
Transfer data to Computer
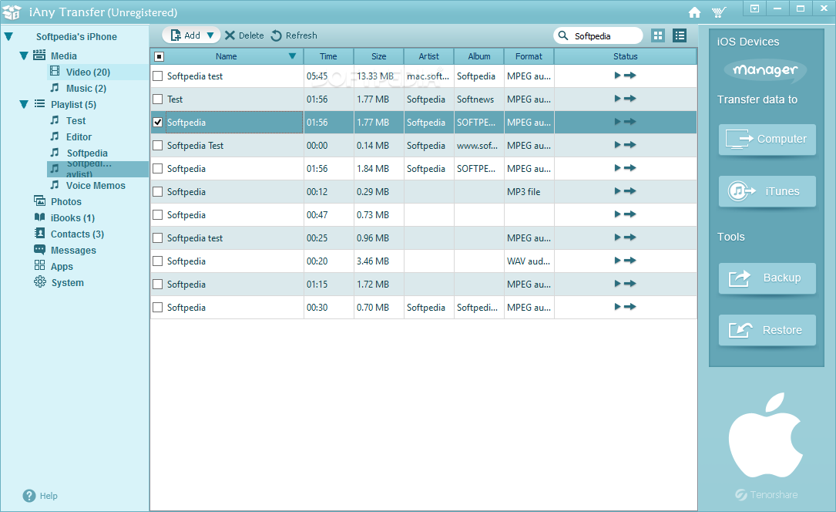coord(767,140)
